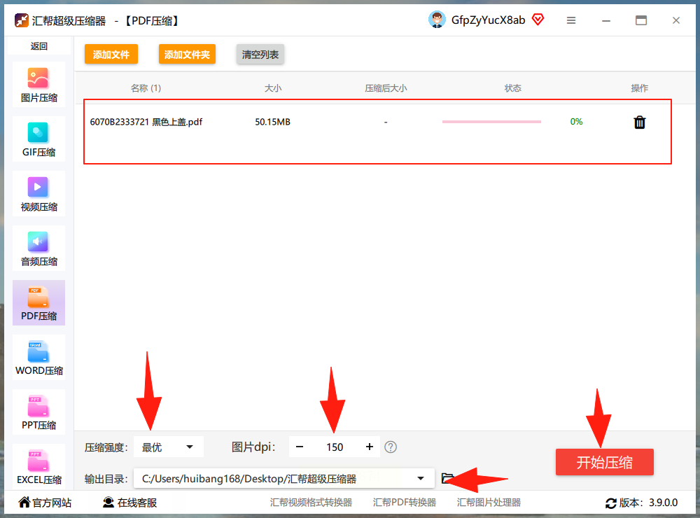The image size is (700, 518).
Task: Expand the 压缩强度 dropdown showing 最优
Action: coord(168,447)
